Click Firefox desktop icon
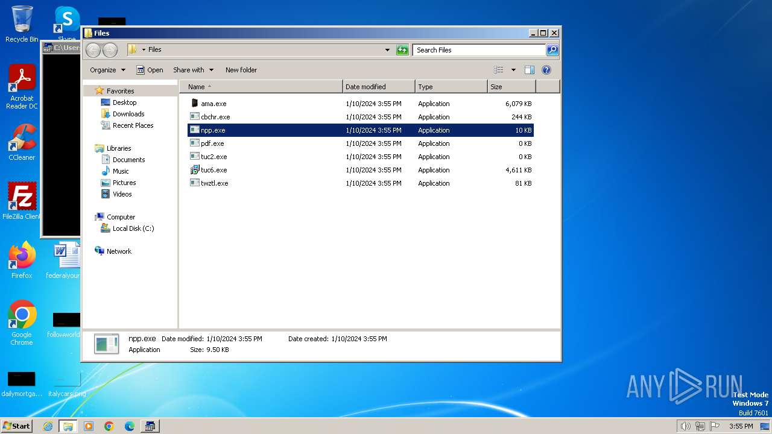Screen dimensions: 772x434 pyautogui.click(x=22, y=260)
